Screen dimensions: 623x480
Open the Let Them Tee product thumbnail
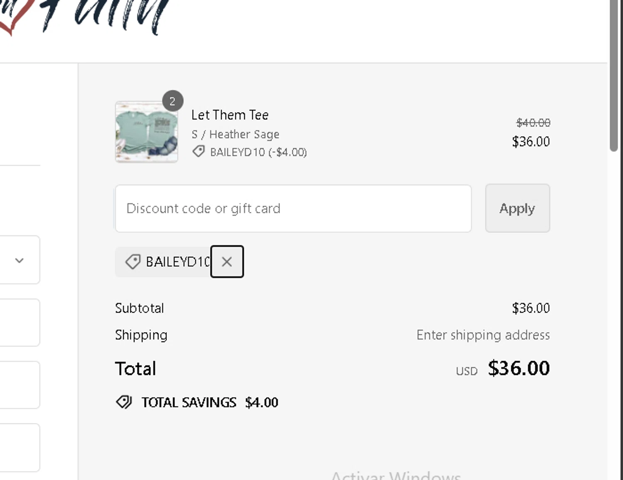point(147,132)
